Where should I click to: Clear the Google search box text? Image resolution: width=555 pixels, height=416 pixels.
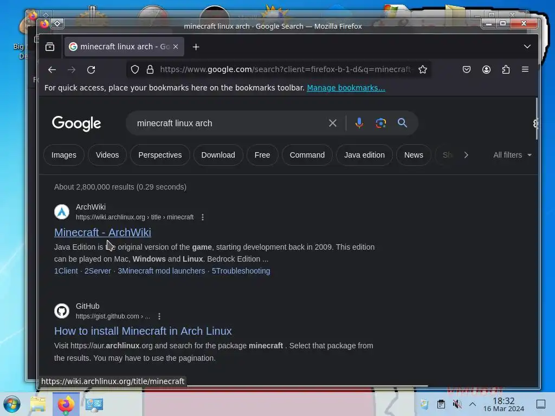tap(332, 123)
